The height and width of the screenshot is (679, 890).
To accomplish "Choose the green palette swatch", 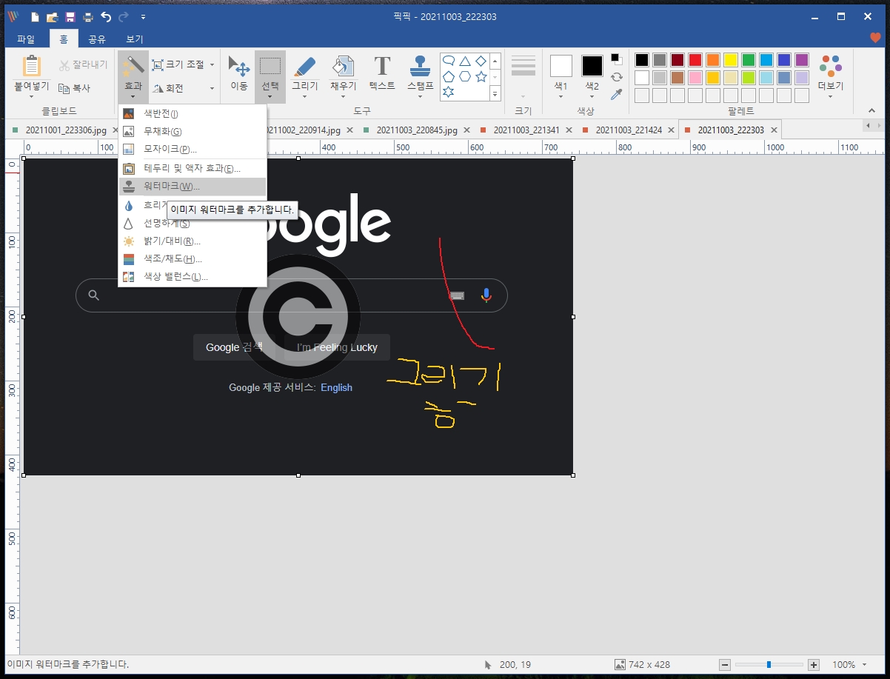I will [x=749, y=60].
